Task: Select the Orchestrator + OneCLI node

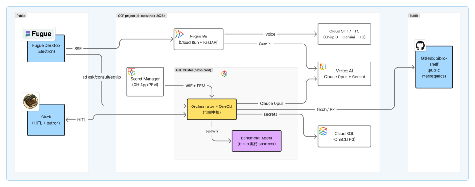Action: (x=212, y=109)
